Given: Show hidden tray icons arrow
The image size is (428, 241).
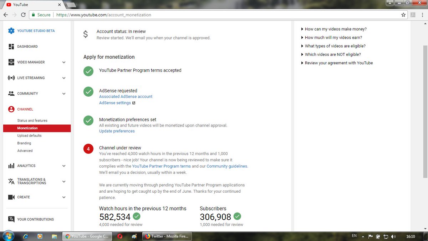Looking at the screenshot, I should point(363,236).
